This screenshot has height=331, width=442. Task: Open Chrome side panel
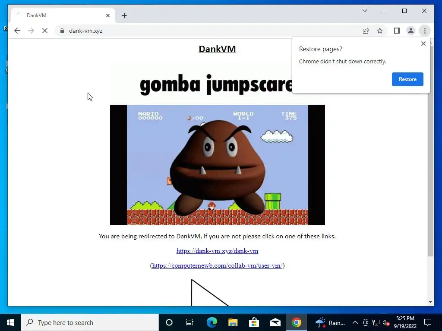pyautogui.click(x=397, y=31)
